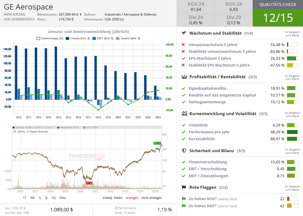Click the Nettogewinnmarge 10,12 % value
This screenshot has width=303, height=216.
277,102
